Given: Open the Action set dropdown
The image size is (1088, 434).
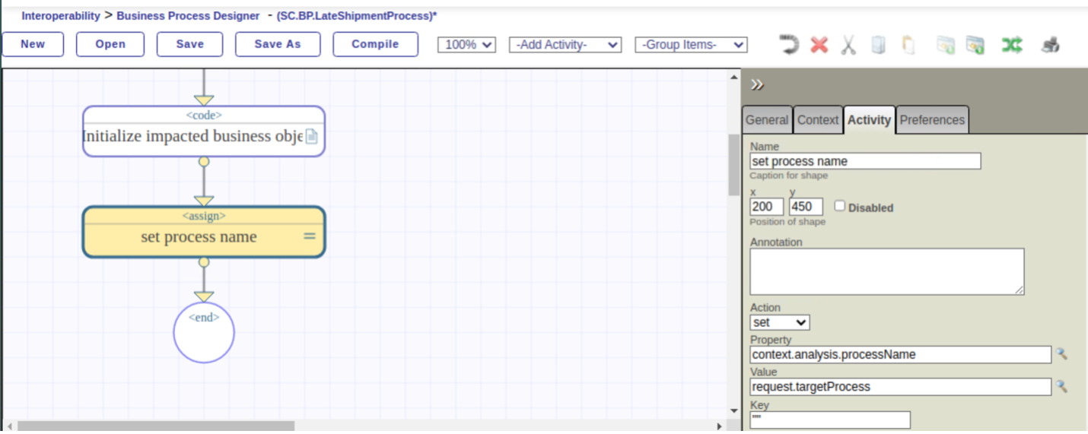Looking at the screenshot, I should [780, 322].
